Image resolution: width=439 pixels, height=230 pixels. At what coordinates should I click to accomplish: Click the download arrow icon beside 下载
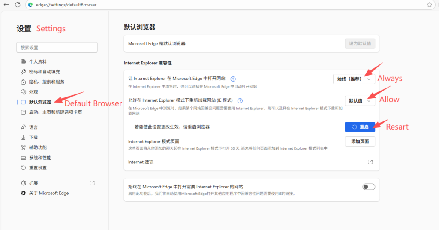(23, 137)
